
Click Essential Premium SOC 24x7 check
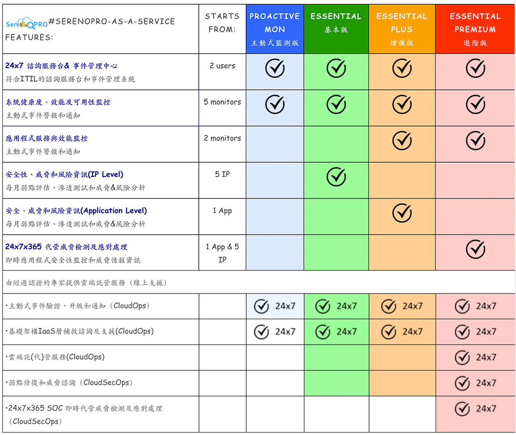point(462,409)
